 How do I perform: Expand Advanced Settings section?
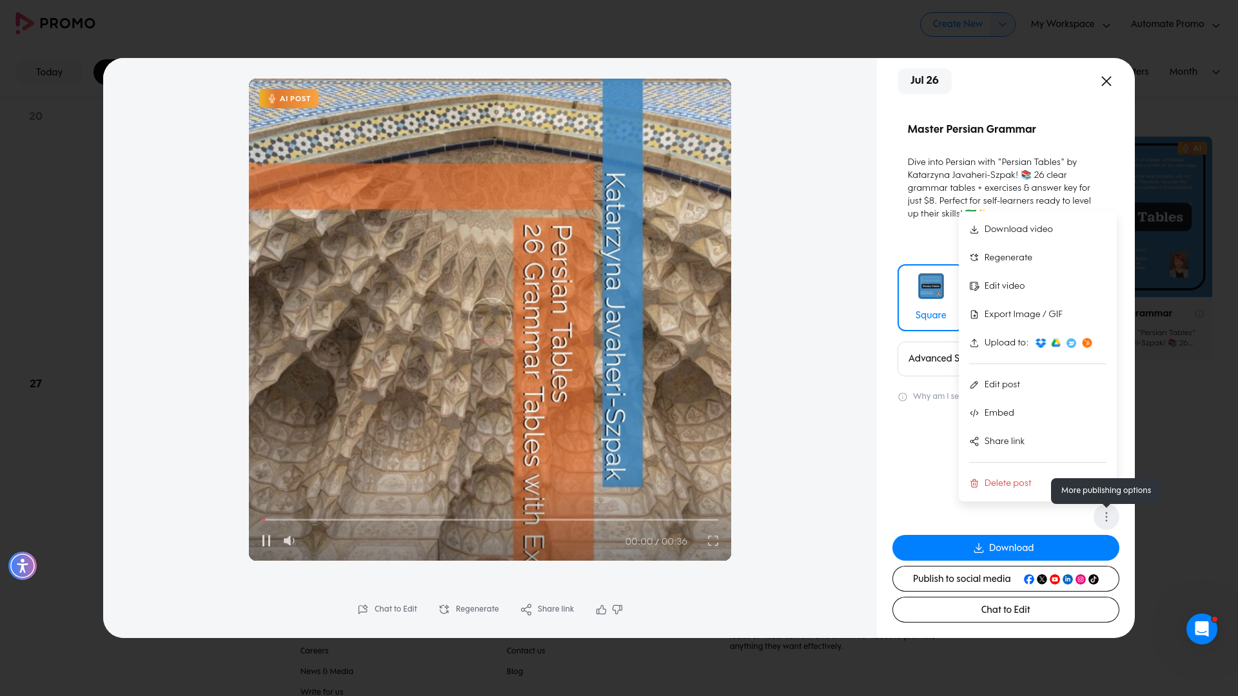tap(928, 359)
